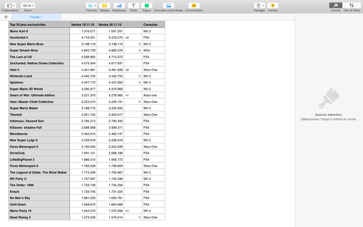Click the Xbox one cell for Gears of War

[x=154, y=95]
